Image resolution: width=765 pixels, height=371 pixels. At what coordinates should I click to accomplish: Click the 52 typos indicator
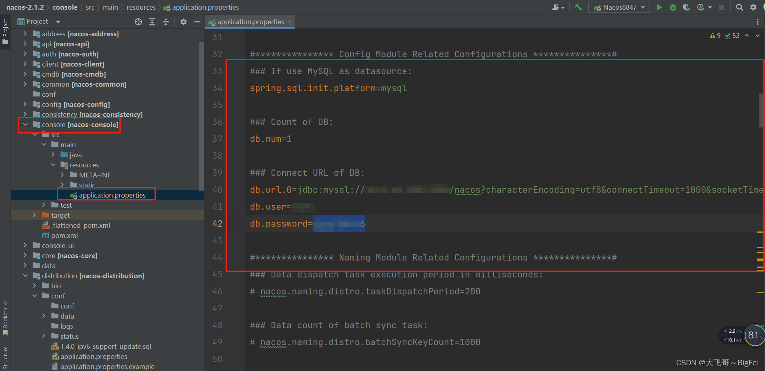[732, 35]
